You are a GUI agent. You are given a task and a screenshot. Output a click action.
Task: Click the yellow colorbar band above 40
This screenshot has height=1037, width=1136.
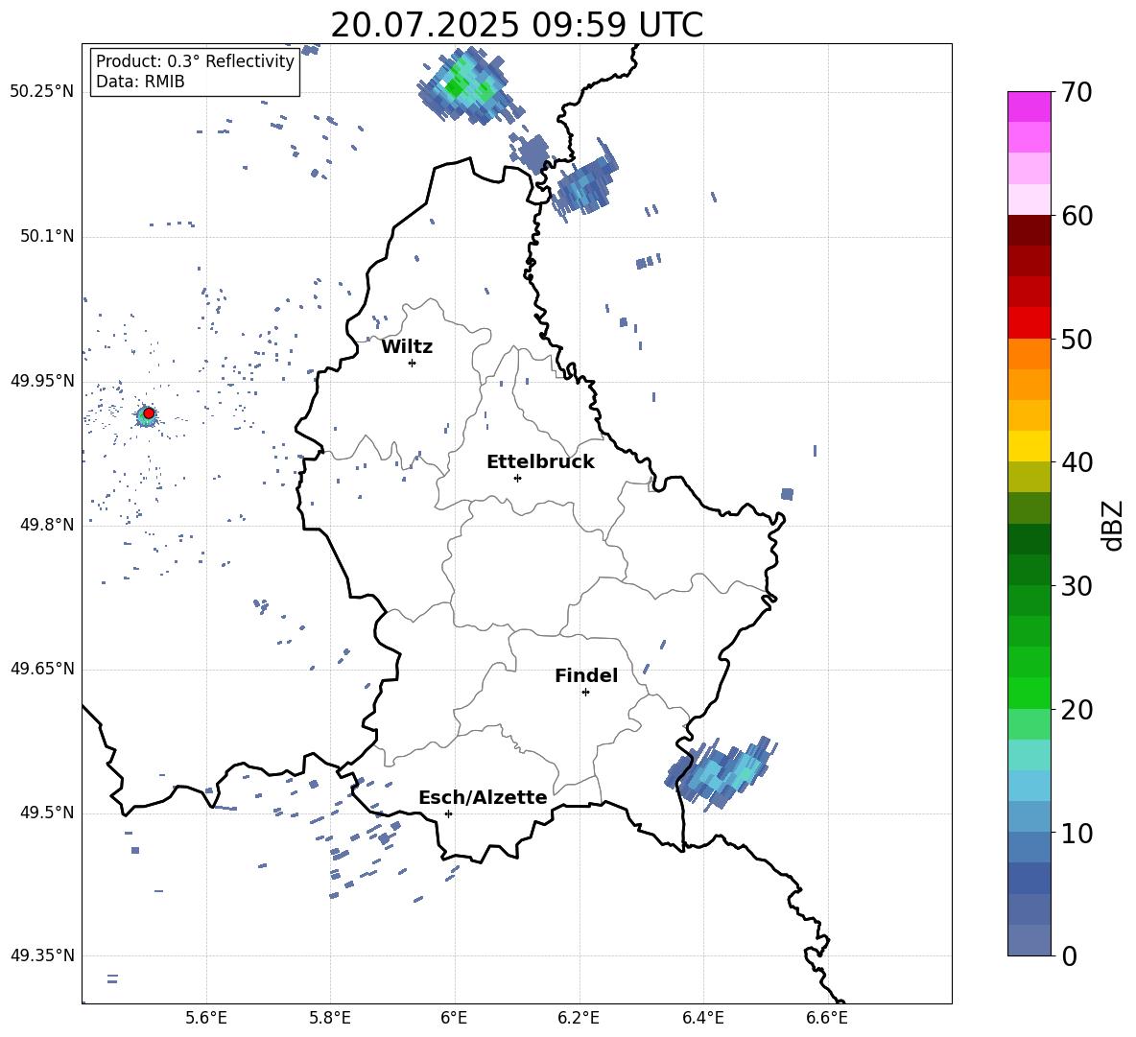1029,446
